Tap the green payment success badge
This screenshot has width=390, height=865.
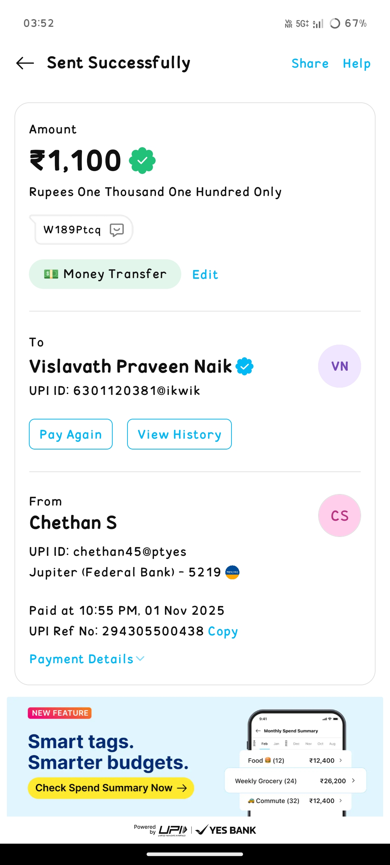point(142,161)
